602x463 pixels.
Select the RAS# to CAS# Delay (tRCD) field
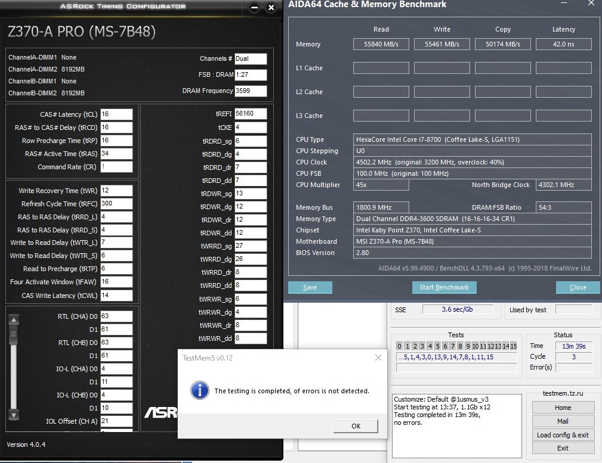click(116, 128)
